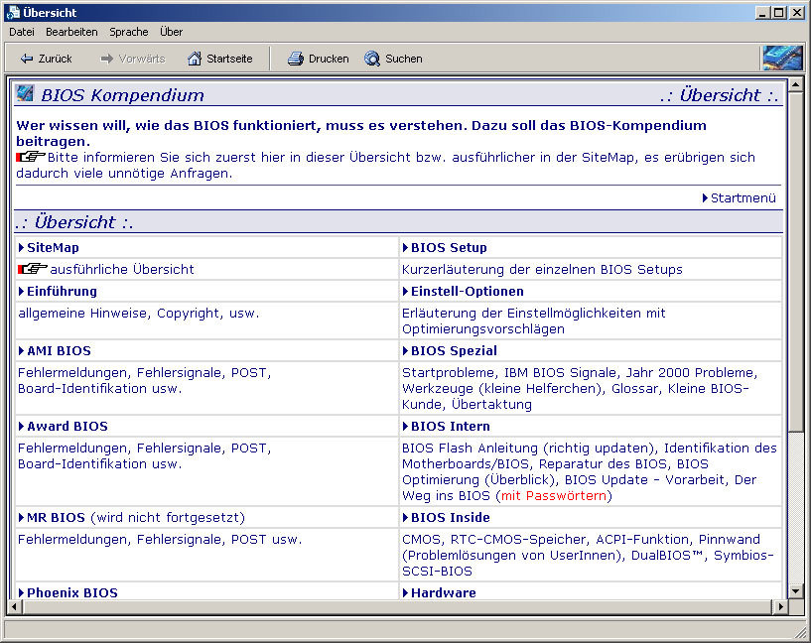Click the 'CMOS, RTC-CMOS-Speicher' description text
Image resolution: width=811 pixels, height=643 pixels.
[x=588, y=555]
